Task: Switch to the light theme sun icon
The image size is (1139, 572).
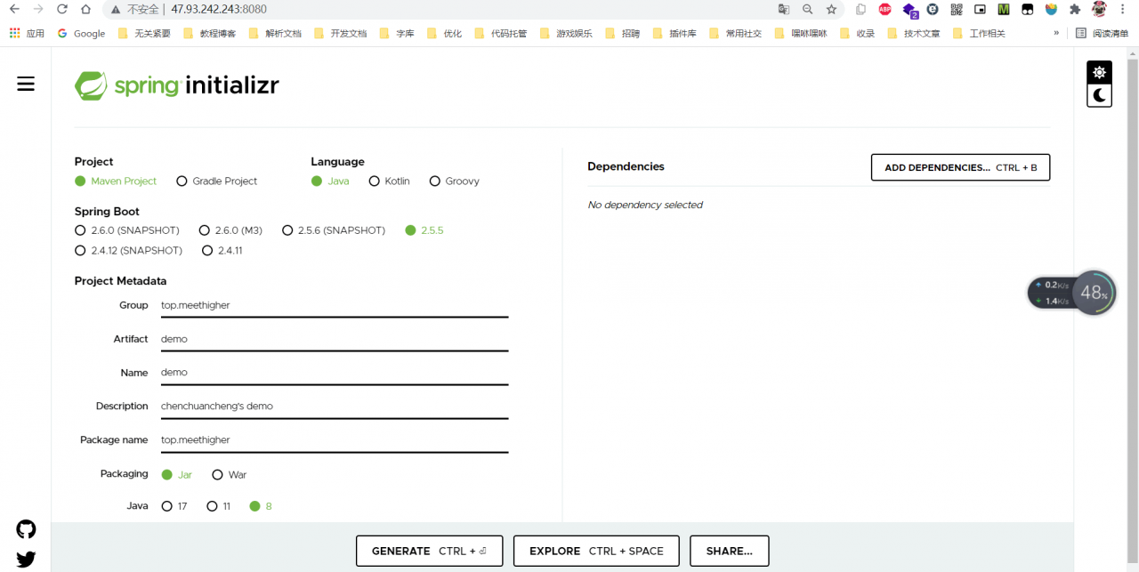Action: point(1100,72)
